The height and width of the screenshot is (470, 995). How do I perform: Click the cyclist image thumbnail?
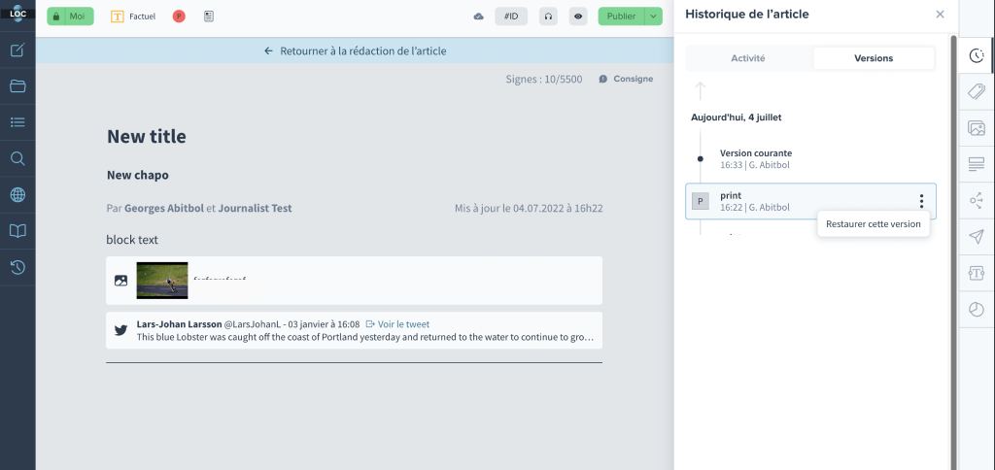162,281
